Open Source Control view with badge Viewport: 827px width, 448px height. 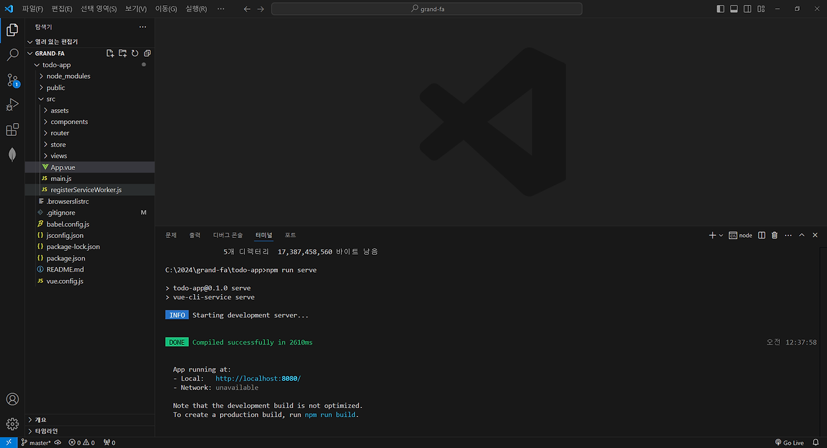12,80
